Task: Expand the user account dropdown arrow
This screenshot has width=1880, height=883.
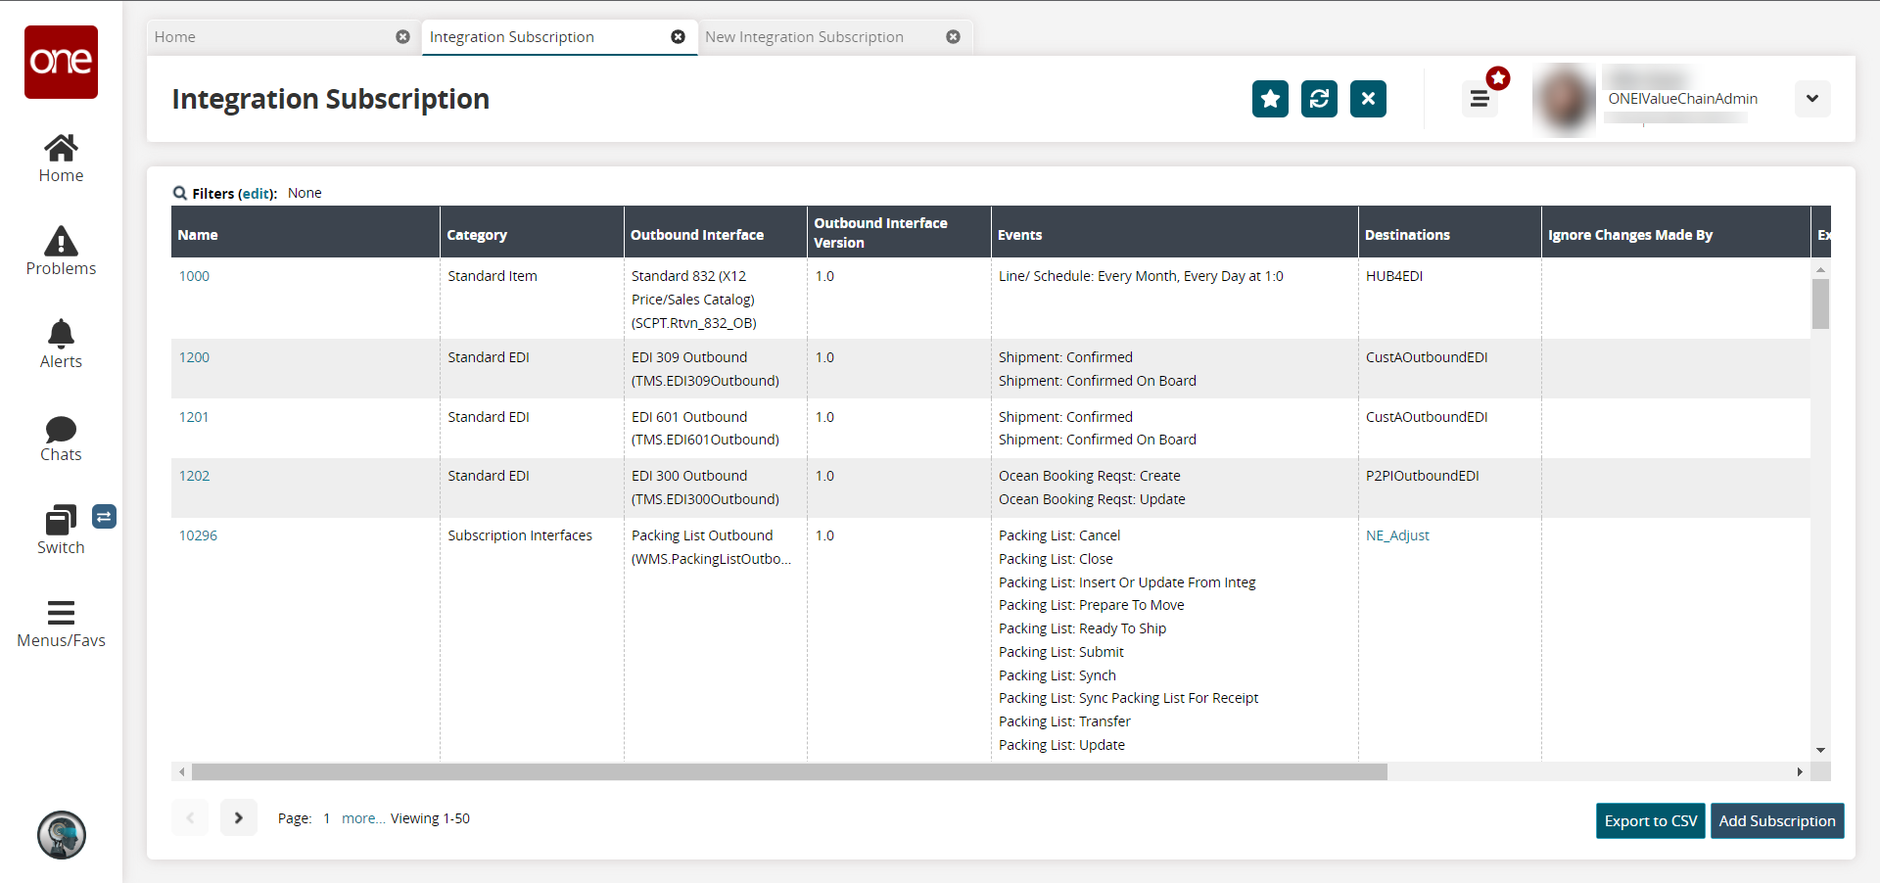Action: tap(1811, 99)
